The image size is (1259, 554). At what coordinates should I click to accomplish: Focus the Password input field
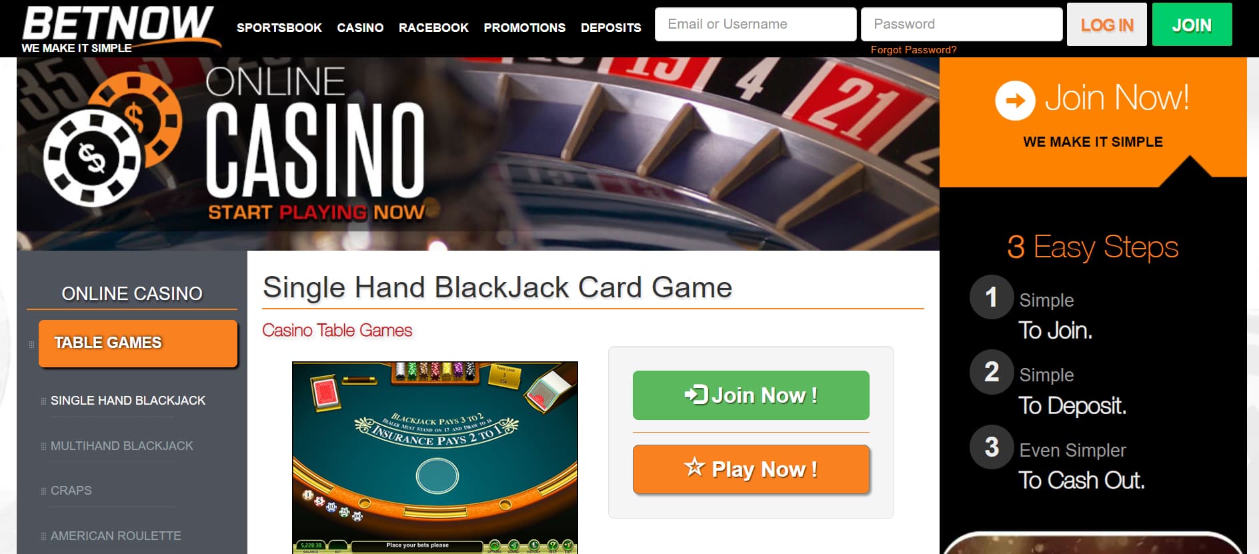point(962,25)
